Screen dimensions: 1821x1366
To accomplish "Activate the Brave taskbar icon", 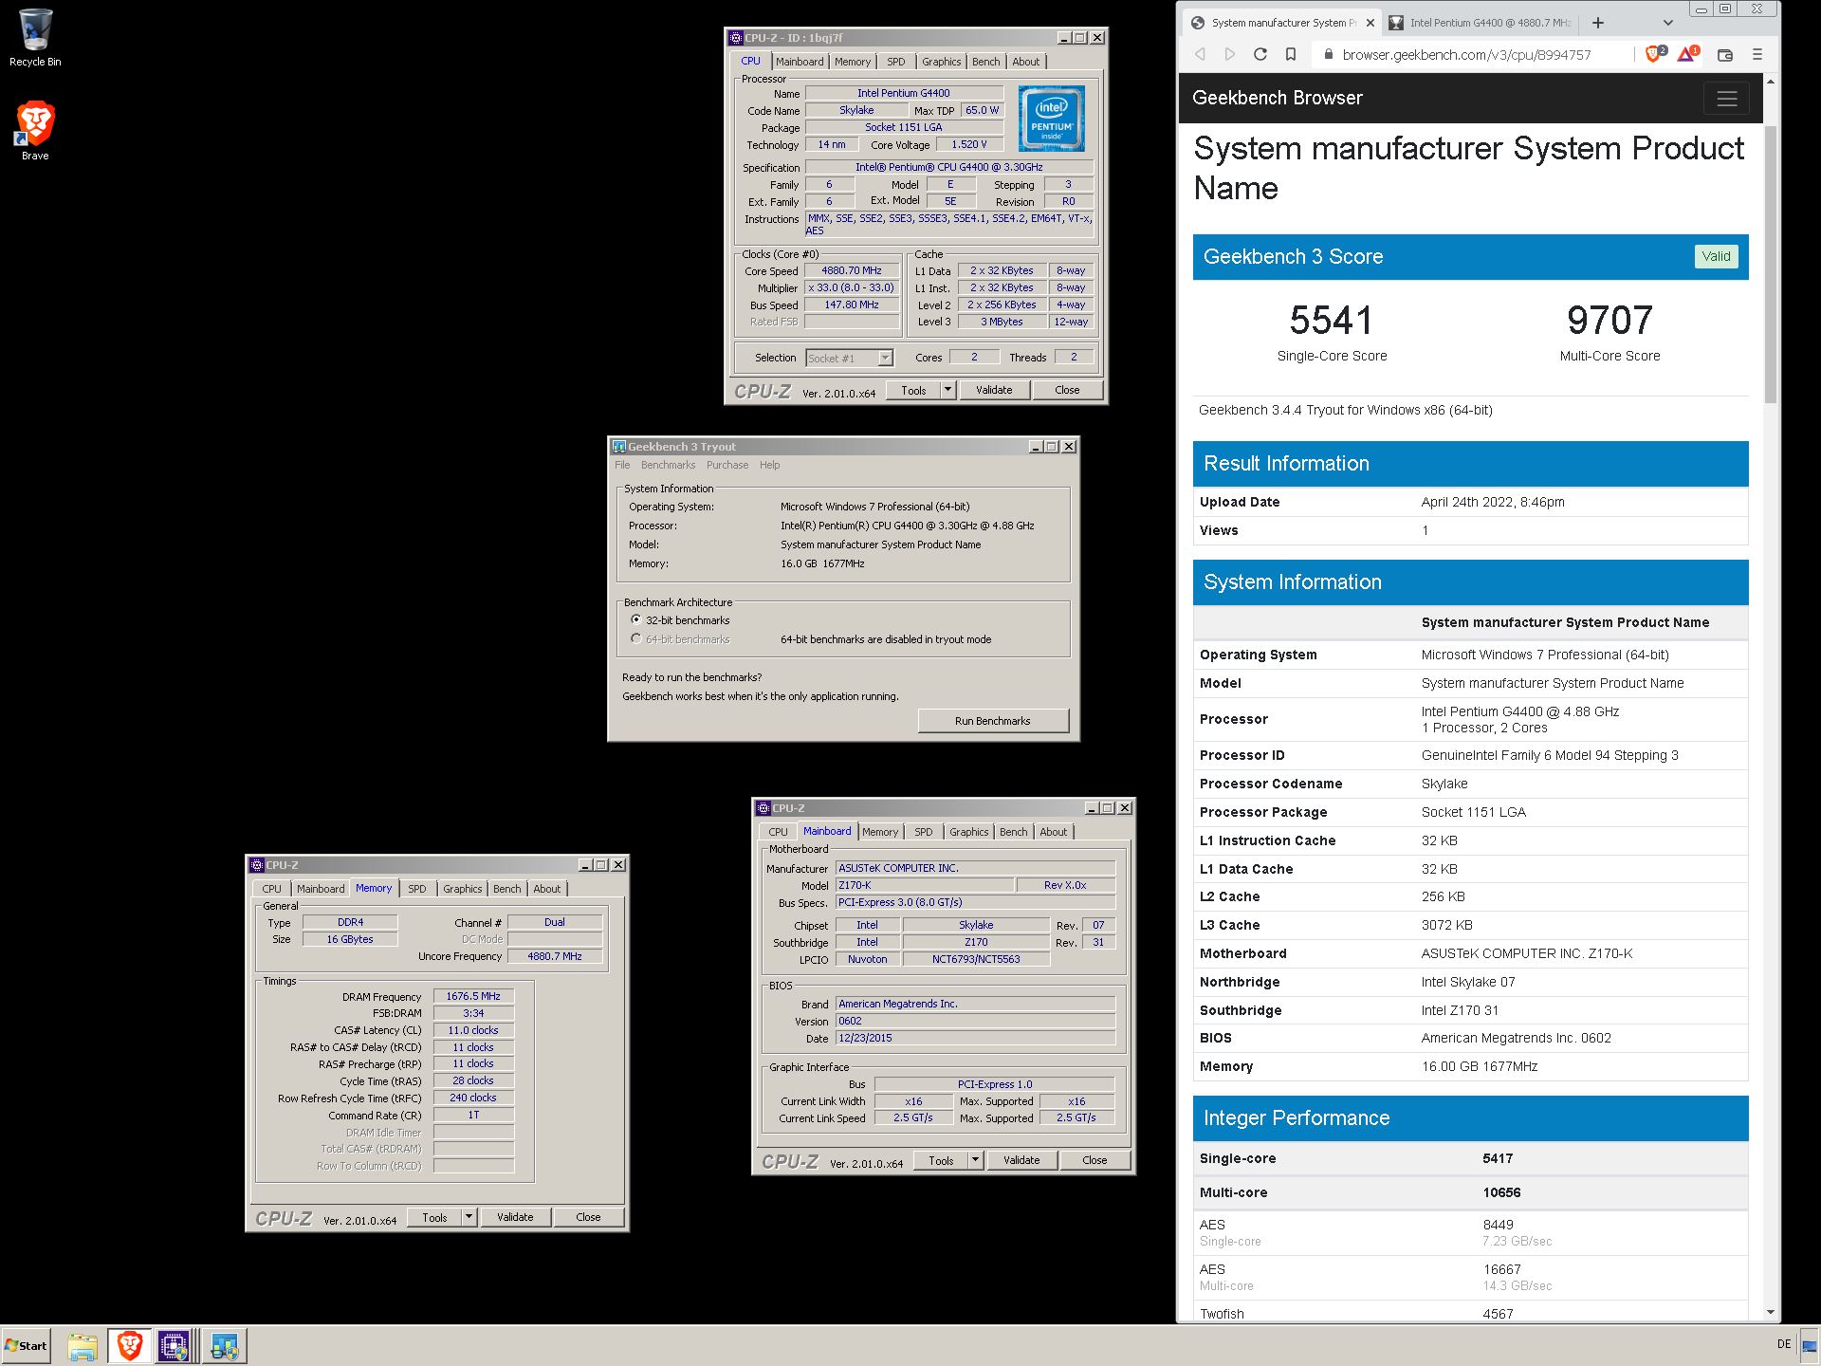I will [130, 1346].
